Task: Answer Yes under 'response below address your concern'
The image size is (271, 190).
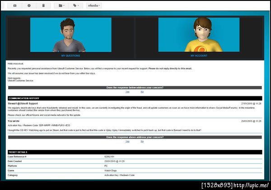Action: pyautogui.click(x=127, y=92)
